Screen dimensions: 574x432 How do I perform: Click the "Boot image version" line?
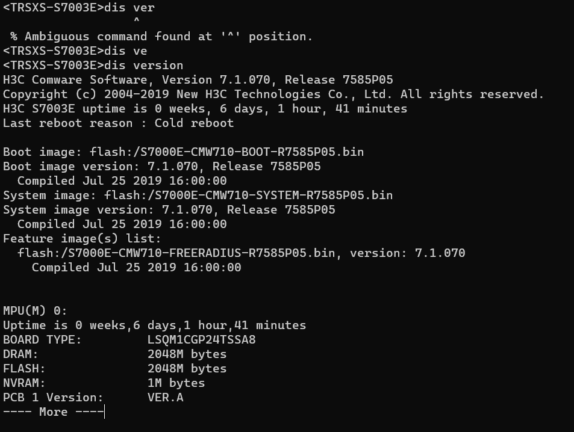click(161, 166)
